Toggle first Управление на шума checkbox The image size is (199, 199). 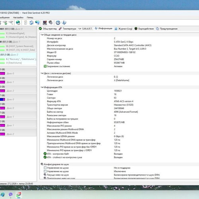click(x=45, y=168)
